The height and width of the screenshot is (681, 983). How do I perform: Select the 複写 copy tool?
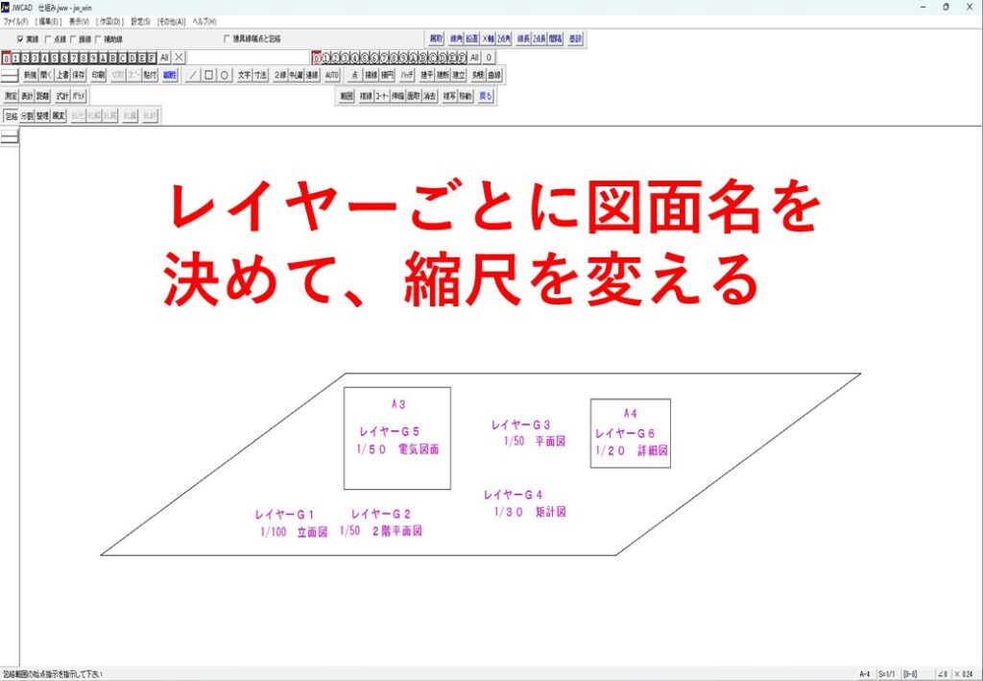tap(449, 96)
